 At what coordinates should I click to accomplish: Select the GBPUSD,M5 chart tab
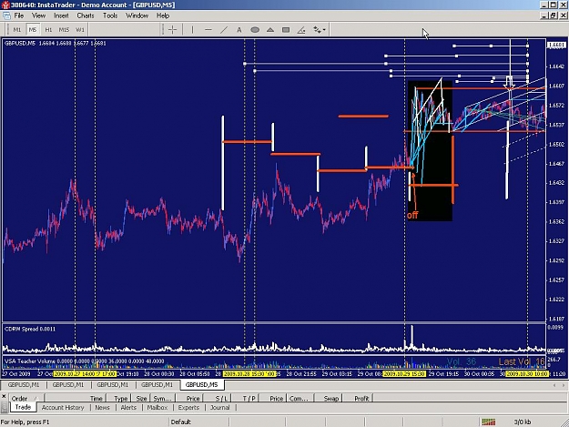pyautogui.click(x=201, y=384)
